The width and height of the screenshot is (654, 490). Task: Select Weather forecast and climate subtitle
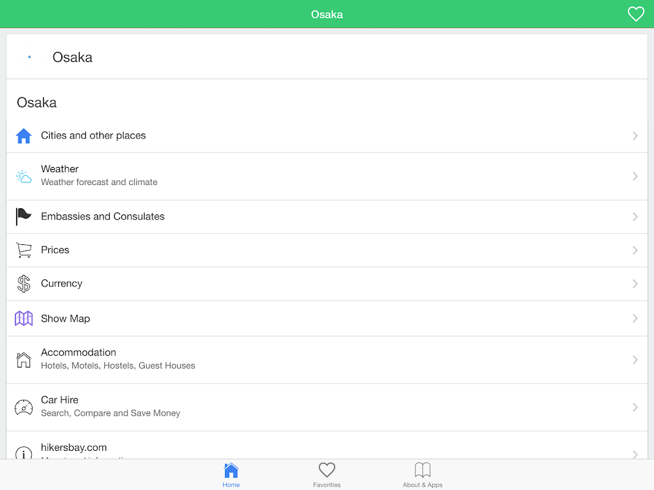[99, 182]
